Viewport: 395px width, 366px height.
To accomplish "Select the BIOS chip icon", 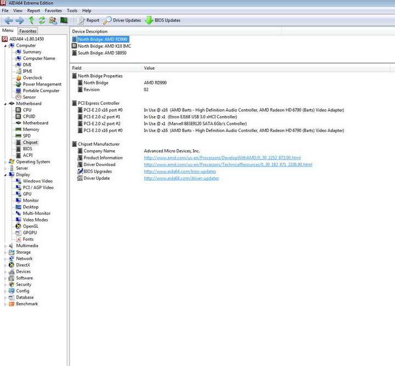I will [18, 148].
